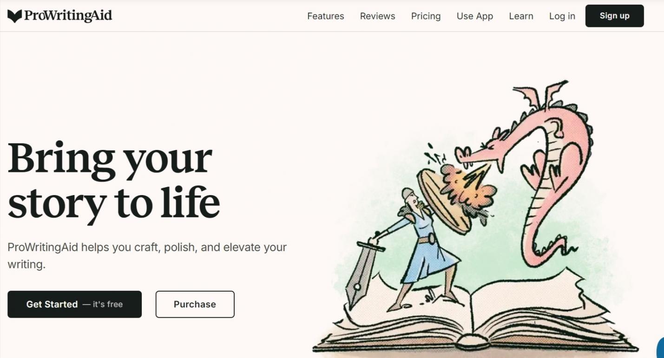Open the Learn menu
The height and width of the screenshot is (358, 664).
pyautogui.click(x=521, y=16)
